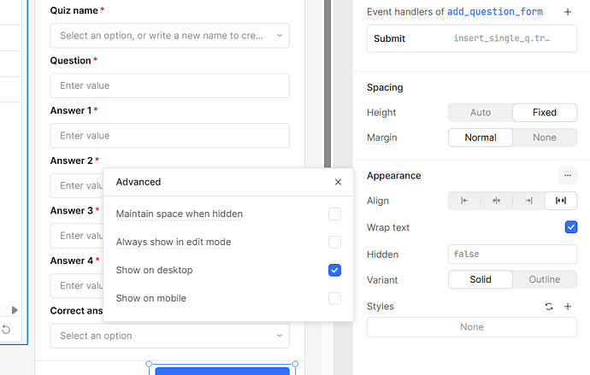The height and width of the screenshot is (375, 590).
Task: Close the Advanced popup
Action: coord(338,182)
